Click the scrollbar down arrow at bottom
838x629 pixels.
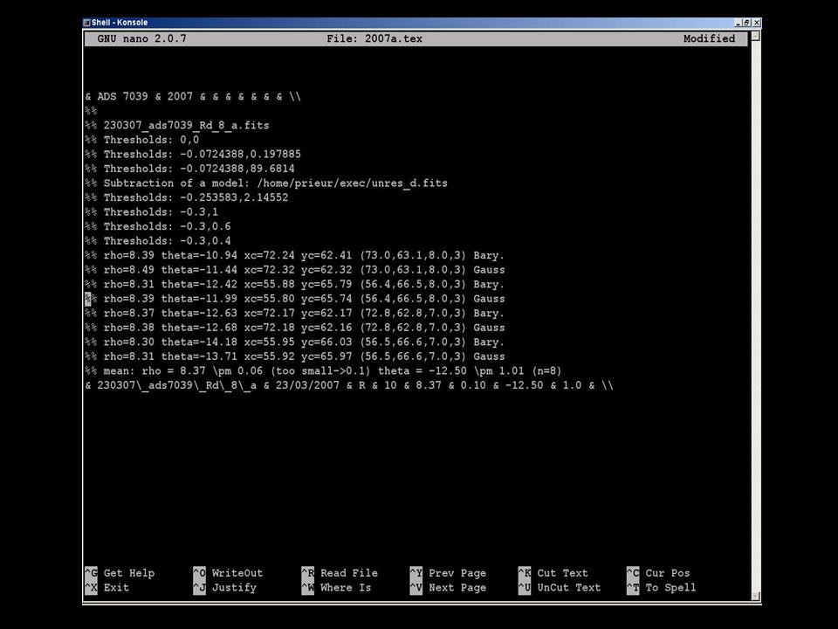tap(755, 596)
